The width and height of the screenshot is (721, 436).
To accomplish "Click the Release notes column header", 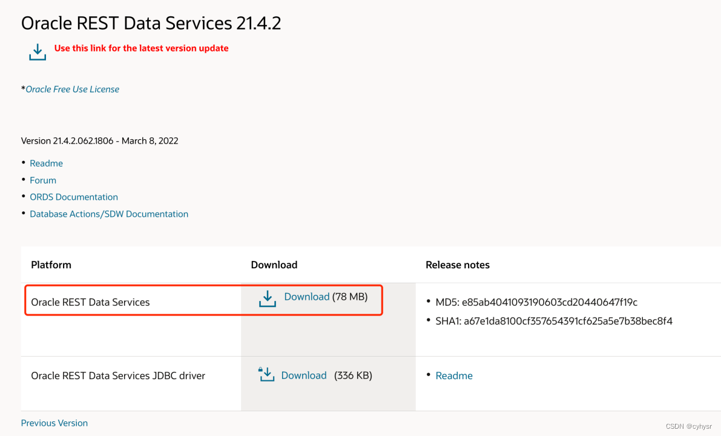I will pyautogui.click(x=458, y=265).
